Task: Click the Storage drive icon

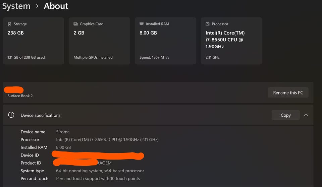Action: coord(9,24)
